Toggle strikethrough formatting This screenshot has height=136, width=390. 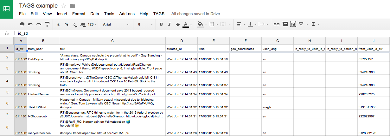click(177, 24)
